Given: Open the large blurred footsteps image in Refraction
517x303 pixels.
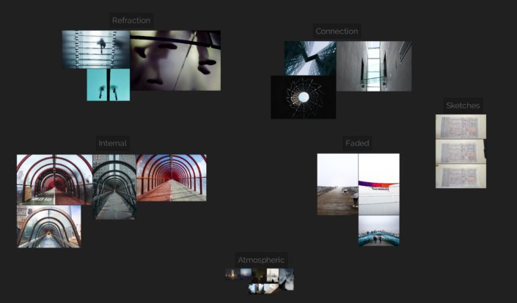Looking at the screenshot, I should (x=175, y=61).
